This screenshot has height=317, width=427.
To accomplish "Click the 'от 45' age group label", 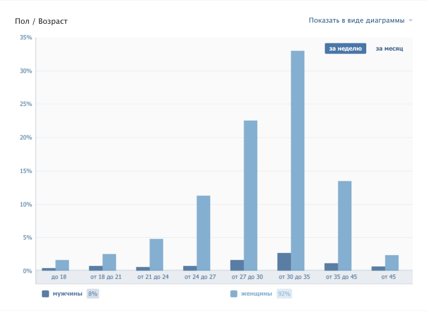I will (388, 277).
